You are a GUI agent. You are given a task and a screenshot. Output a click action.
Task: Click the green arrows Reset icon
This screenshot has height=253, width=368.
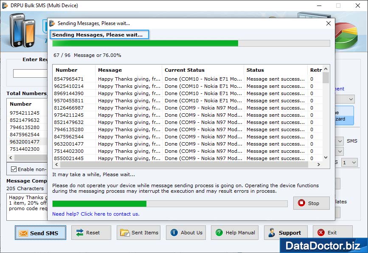click(x=80, y=233)
